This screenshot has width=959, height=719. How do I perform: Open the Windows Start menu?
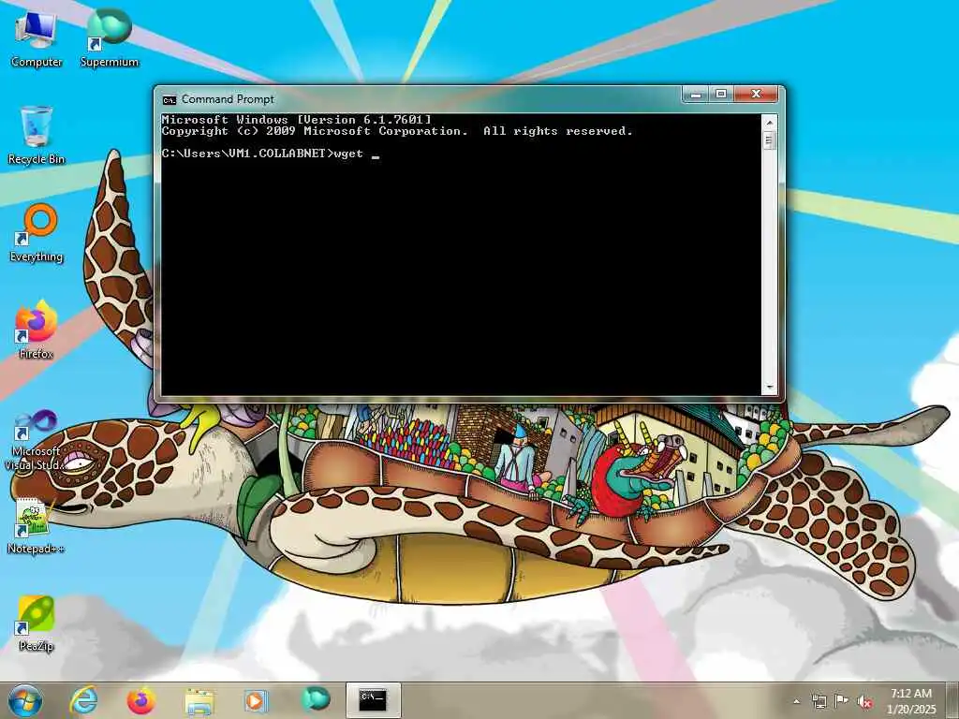[x=25, y=700]
